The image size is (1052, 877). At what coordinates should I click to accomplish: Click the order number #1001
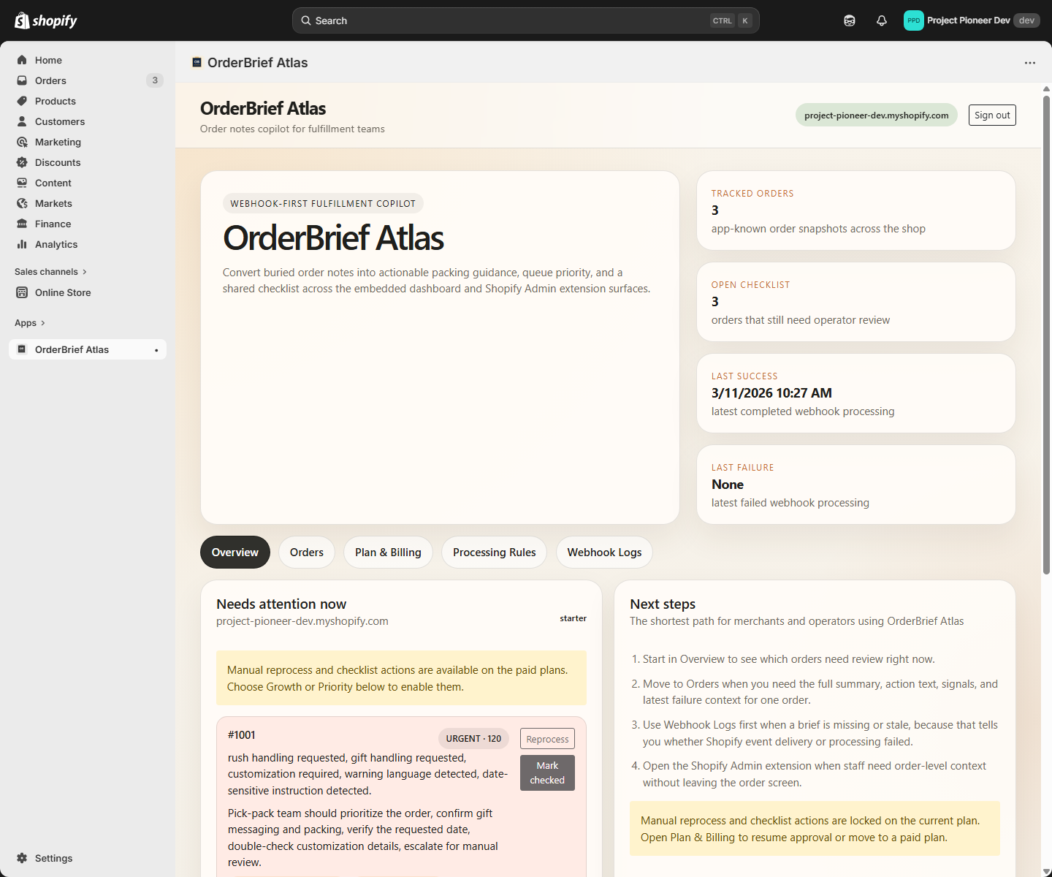(x=242, y=735)
